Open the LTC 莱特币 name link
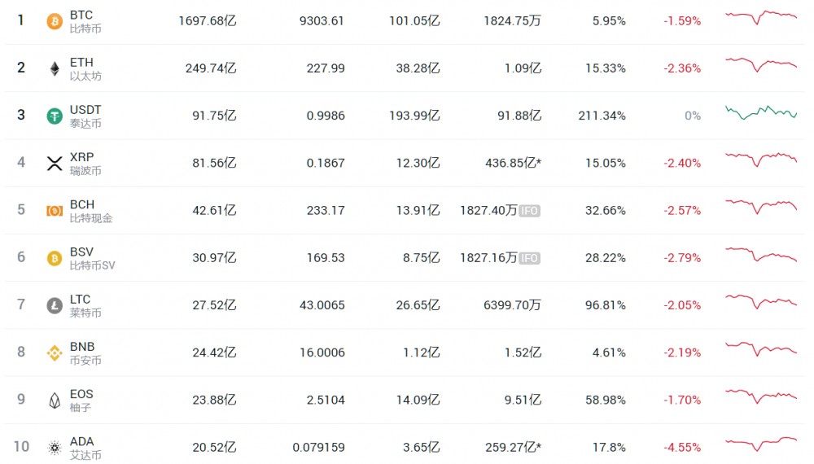This screenshot has height=464, width=814. tap(85, 305)
